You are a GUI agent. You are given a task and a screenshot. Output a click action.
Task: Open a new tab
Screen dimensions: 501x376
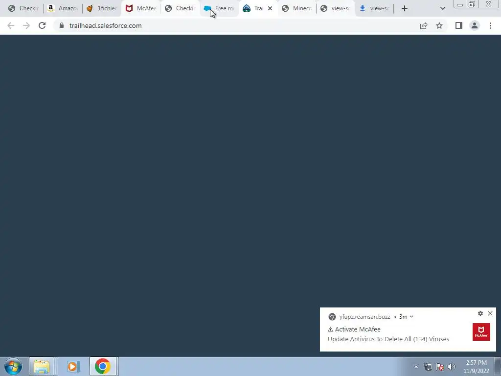click(405, 8)
